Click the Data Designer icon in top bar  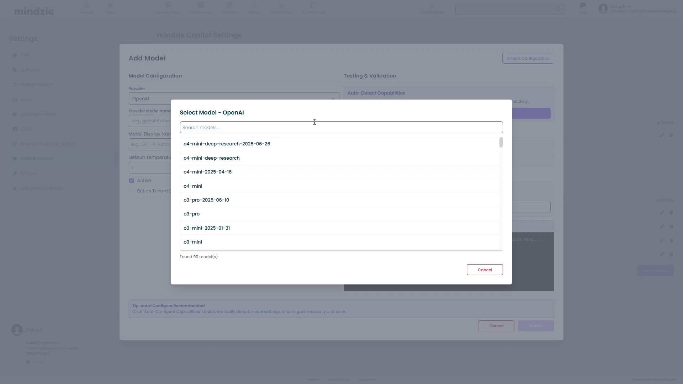pos(432,6)
